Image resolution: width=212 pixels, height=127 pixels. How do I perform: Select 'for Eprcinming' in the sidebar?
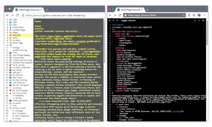click(20, 80)
